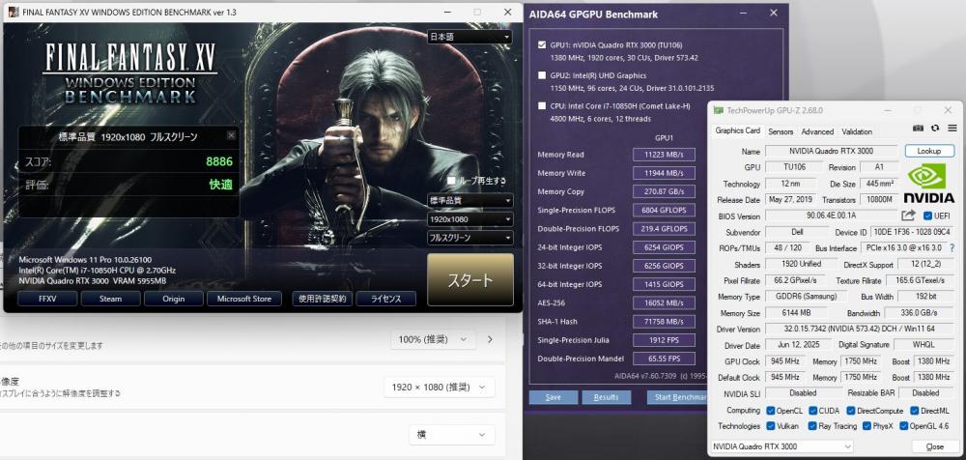This screenshot has width=966, height=460.
Task: Click the FFXV score value 8886
Action: click(x=219, y=162)
